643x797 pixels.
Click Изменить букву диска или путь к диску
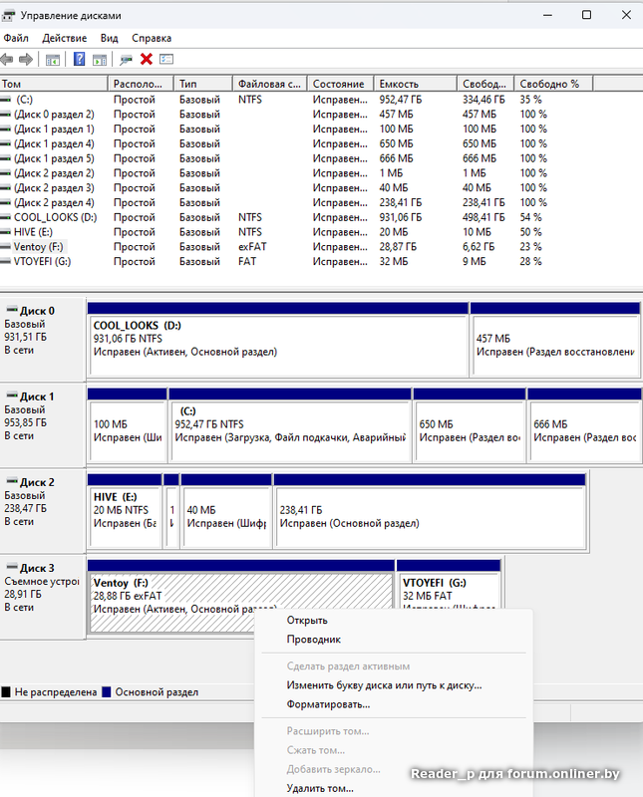coord(384,685)
